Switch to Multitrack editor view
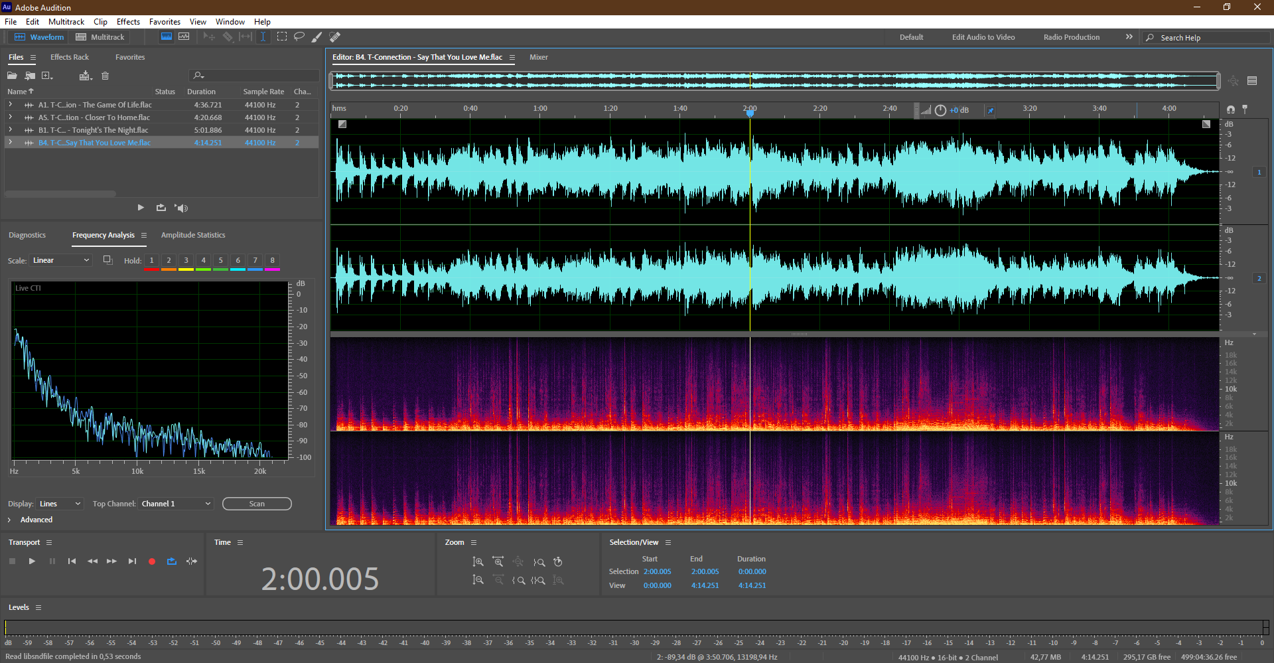 pos(100,37)
